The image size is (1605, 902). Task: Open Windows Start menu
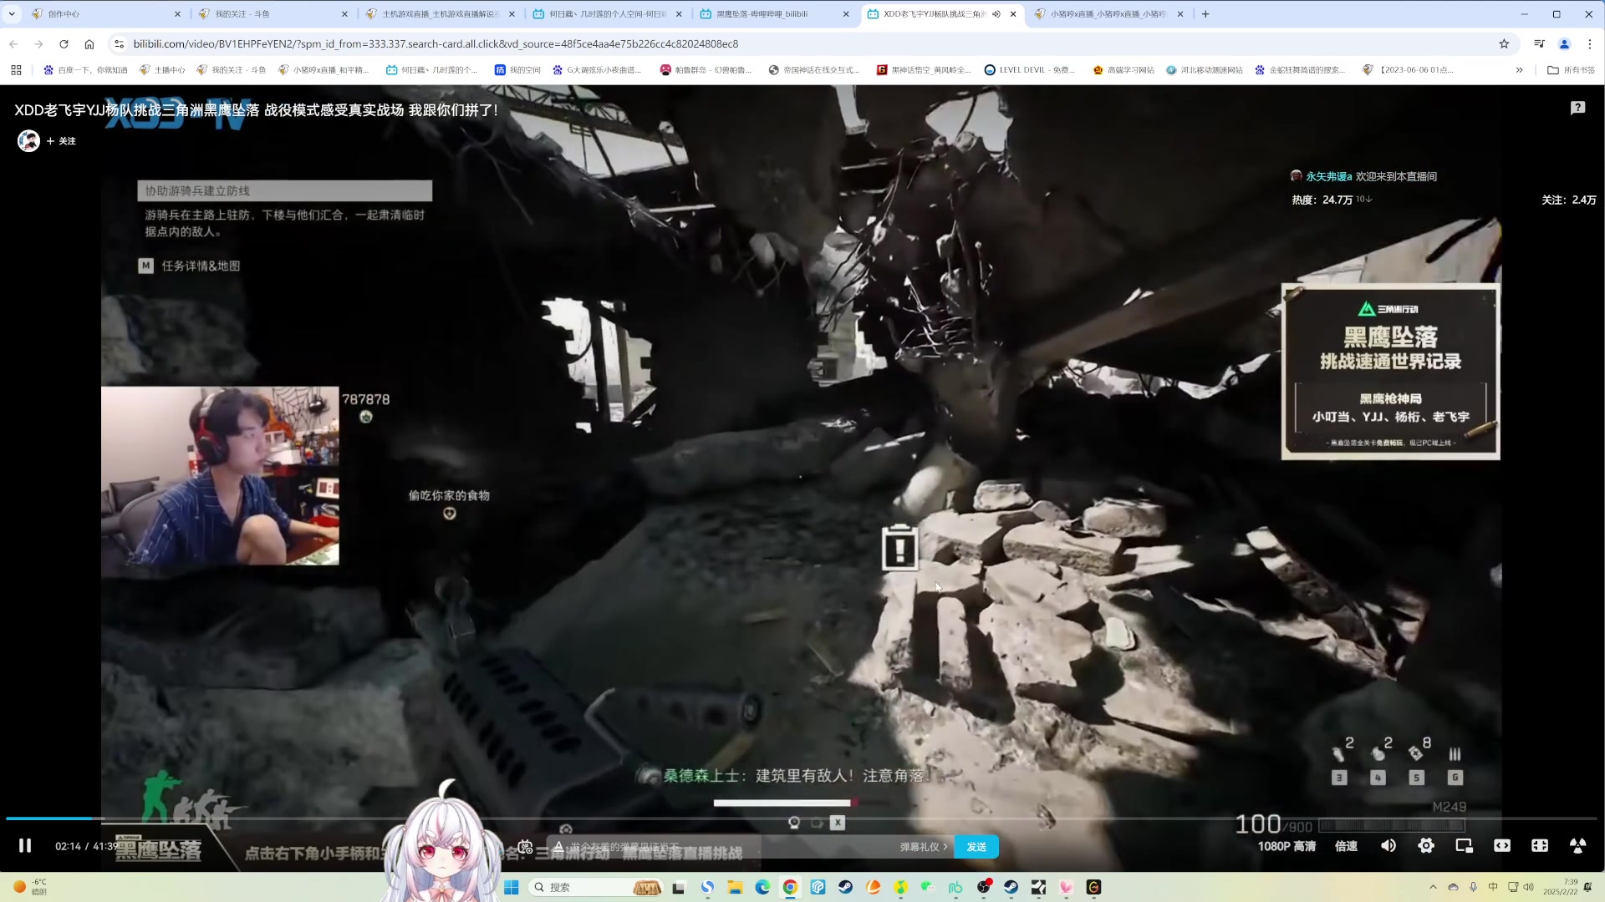click(x=512, y=887)
